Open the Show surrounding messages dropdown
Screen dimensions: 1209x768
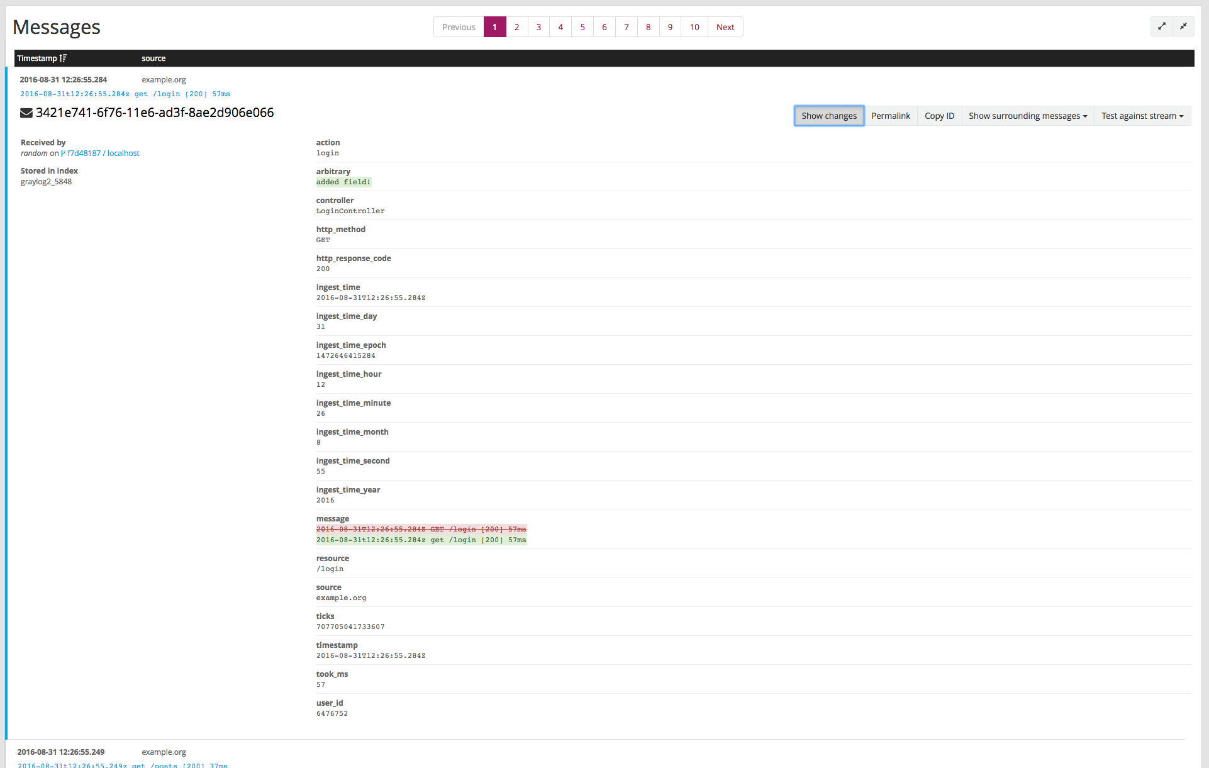click(1028, 116)
